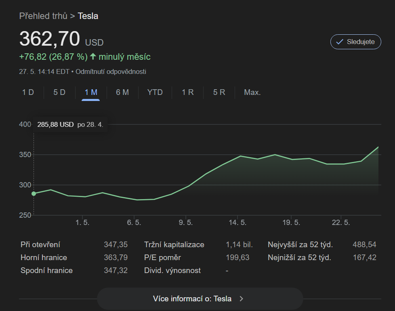Click the Při otevření label
The height and width of the screenshot is (311, 395).
point(40,244)
